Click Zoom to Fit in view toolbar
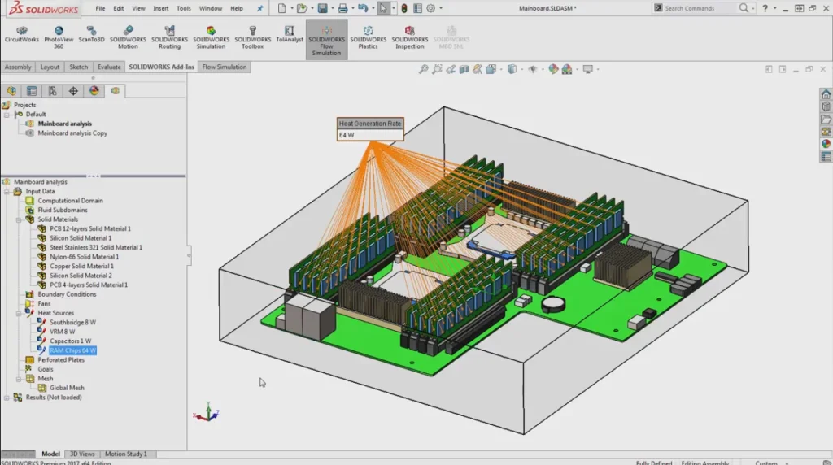The image size is (833, 465). (x=423, y=69)
